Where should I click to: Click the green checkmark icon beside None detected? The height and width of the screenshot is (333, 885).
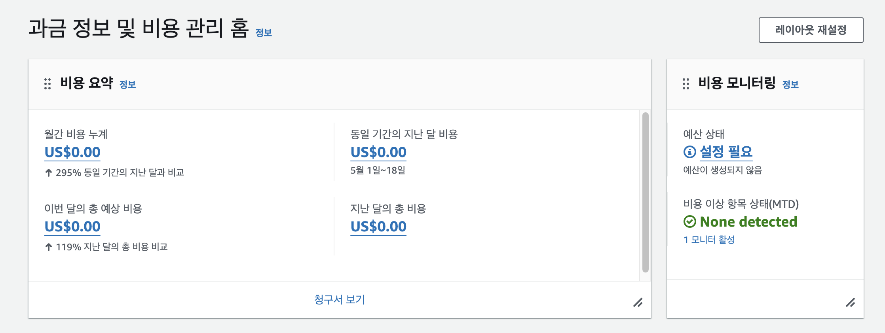[x=689, y=222]
